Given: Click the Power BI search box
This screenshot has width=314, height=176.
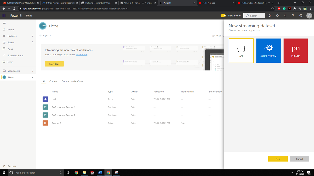Looking at the screenshot, I should (x=254, y=16).
